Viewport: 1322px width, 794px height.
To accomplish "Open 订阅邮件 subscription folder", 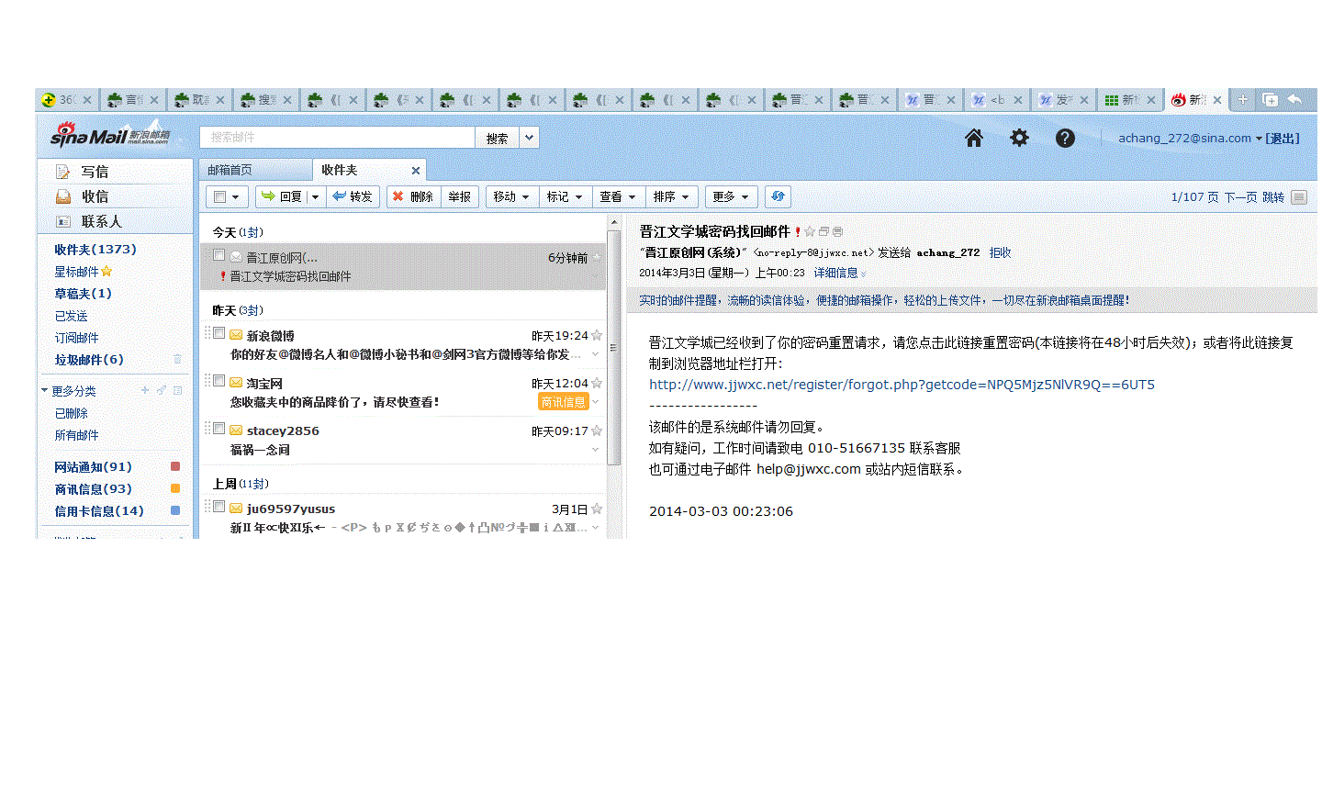I will (76, 337).
